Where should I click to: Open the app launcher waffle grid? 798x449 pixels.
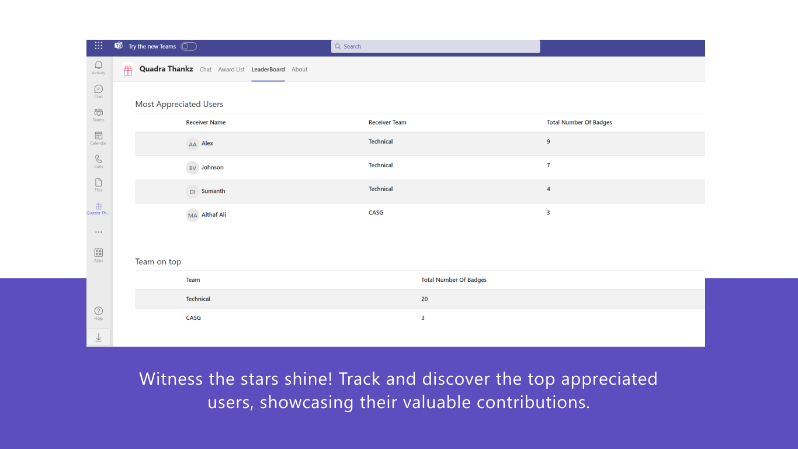pyautogui.click(x=99, y=46)
